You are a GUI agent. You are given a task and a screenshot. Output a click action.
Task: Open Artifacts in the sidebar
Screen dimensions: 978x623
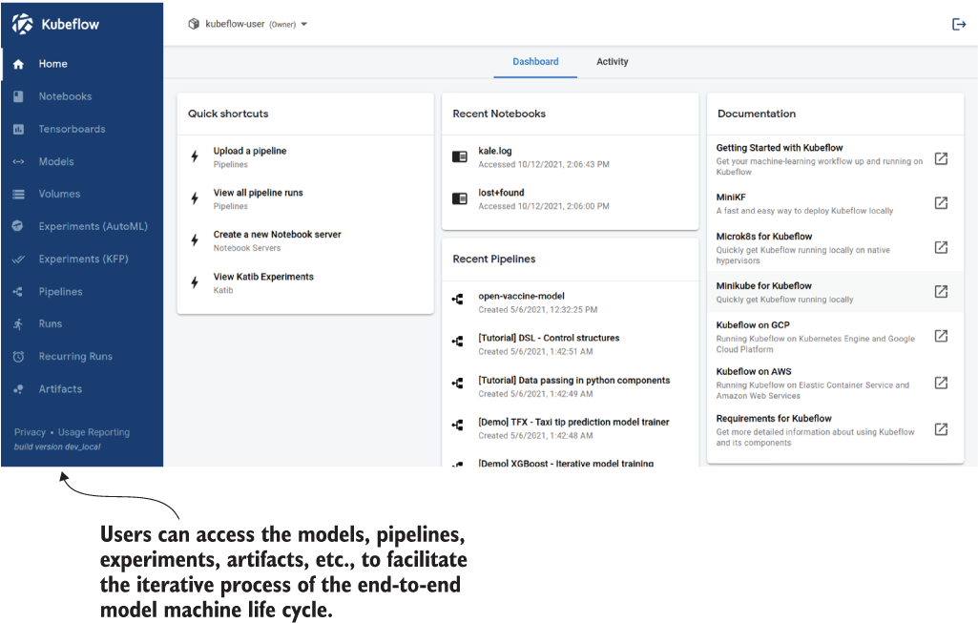pos(82,389)
